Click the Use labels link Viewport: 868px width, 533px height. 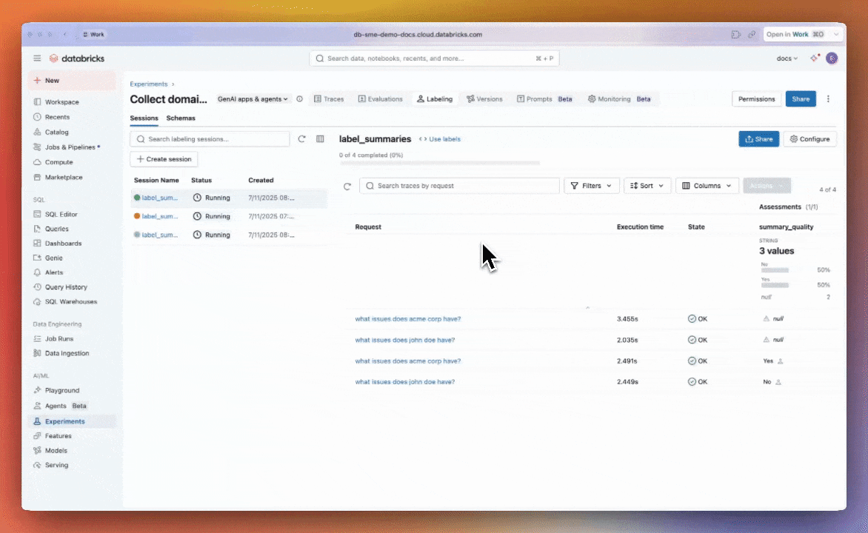(439, 139)
